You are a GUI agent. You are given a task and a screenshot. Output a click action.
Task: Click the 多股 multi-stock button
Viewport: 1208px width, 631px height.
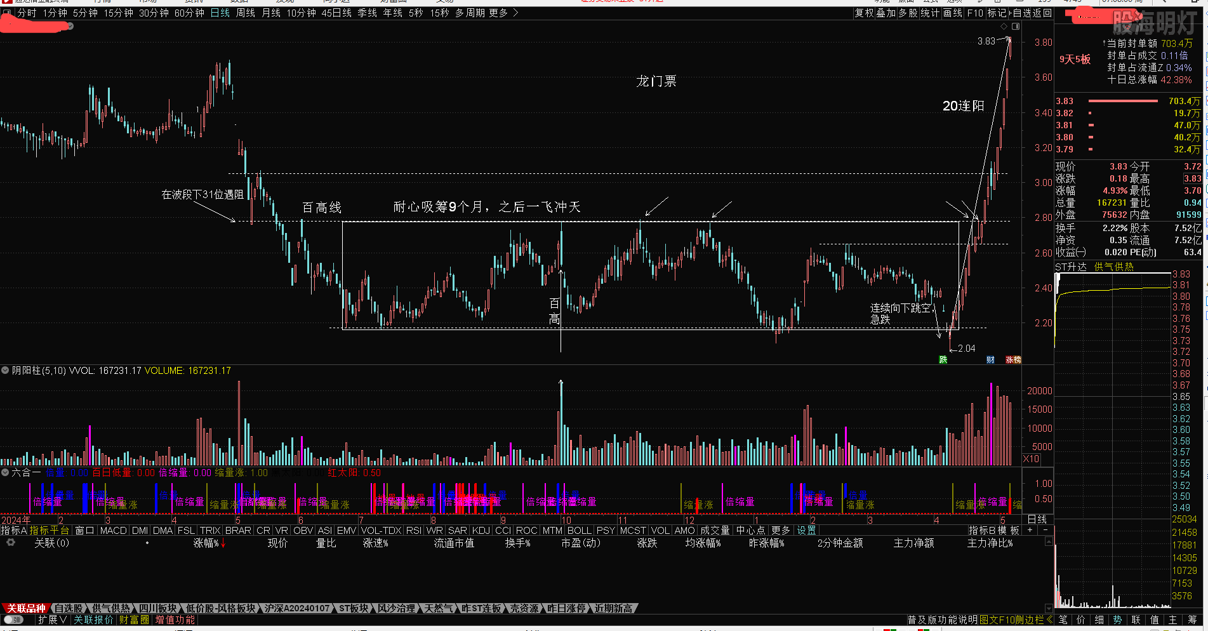pyautogui.click(x=908, y=13)
